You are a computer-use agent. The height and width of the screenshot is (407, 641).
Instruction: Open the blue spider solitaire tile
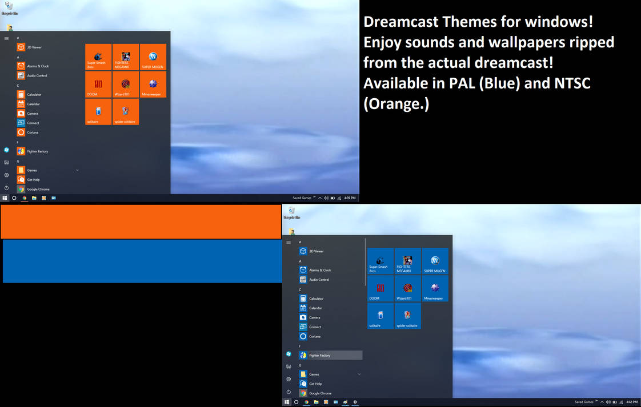tap(407, 316)
